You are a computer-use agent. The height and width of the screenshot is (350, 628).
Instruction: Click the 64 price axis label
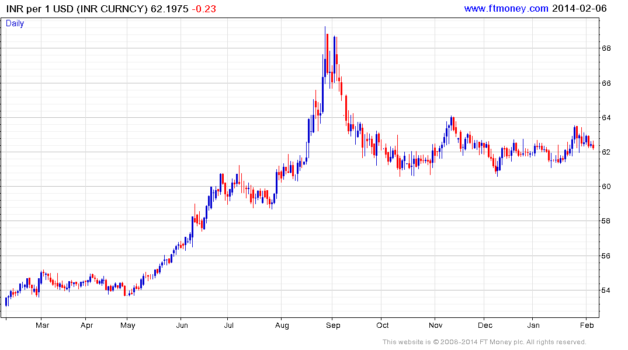(x=606, y=118)
